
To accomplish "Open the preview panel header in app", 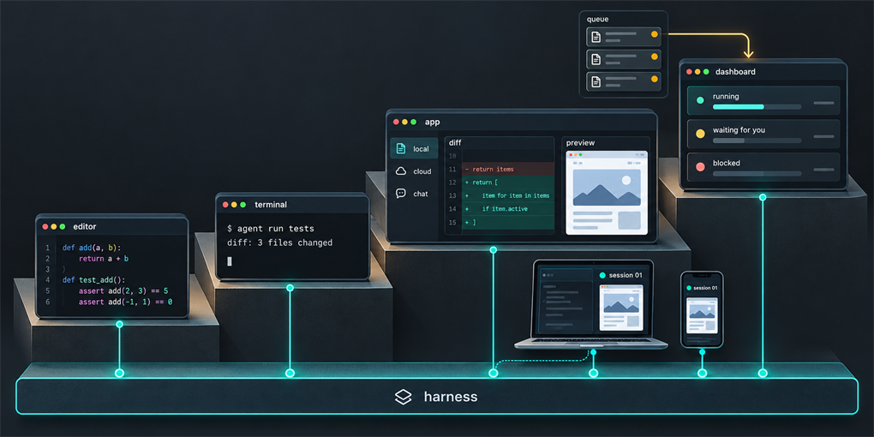I will click(x=580, y=143).
